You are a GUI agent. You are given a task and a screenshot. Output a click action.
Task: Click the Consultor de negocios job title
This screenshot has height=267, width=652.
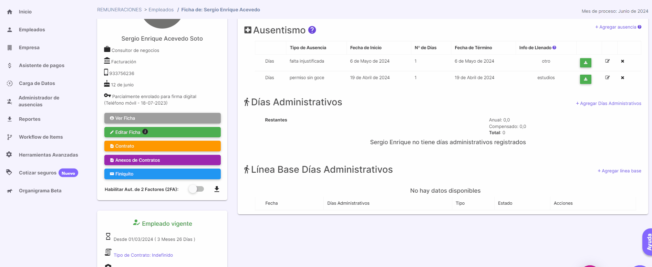click(x=135, y=50)
